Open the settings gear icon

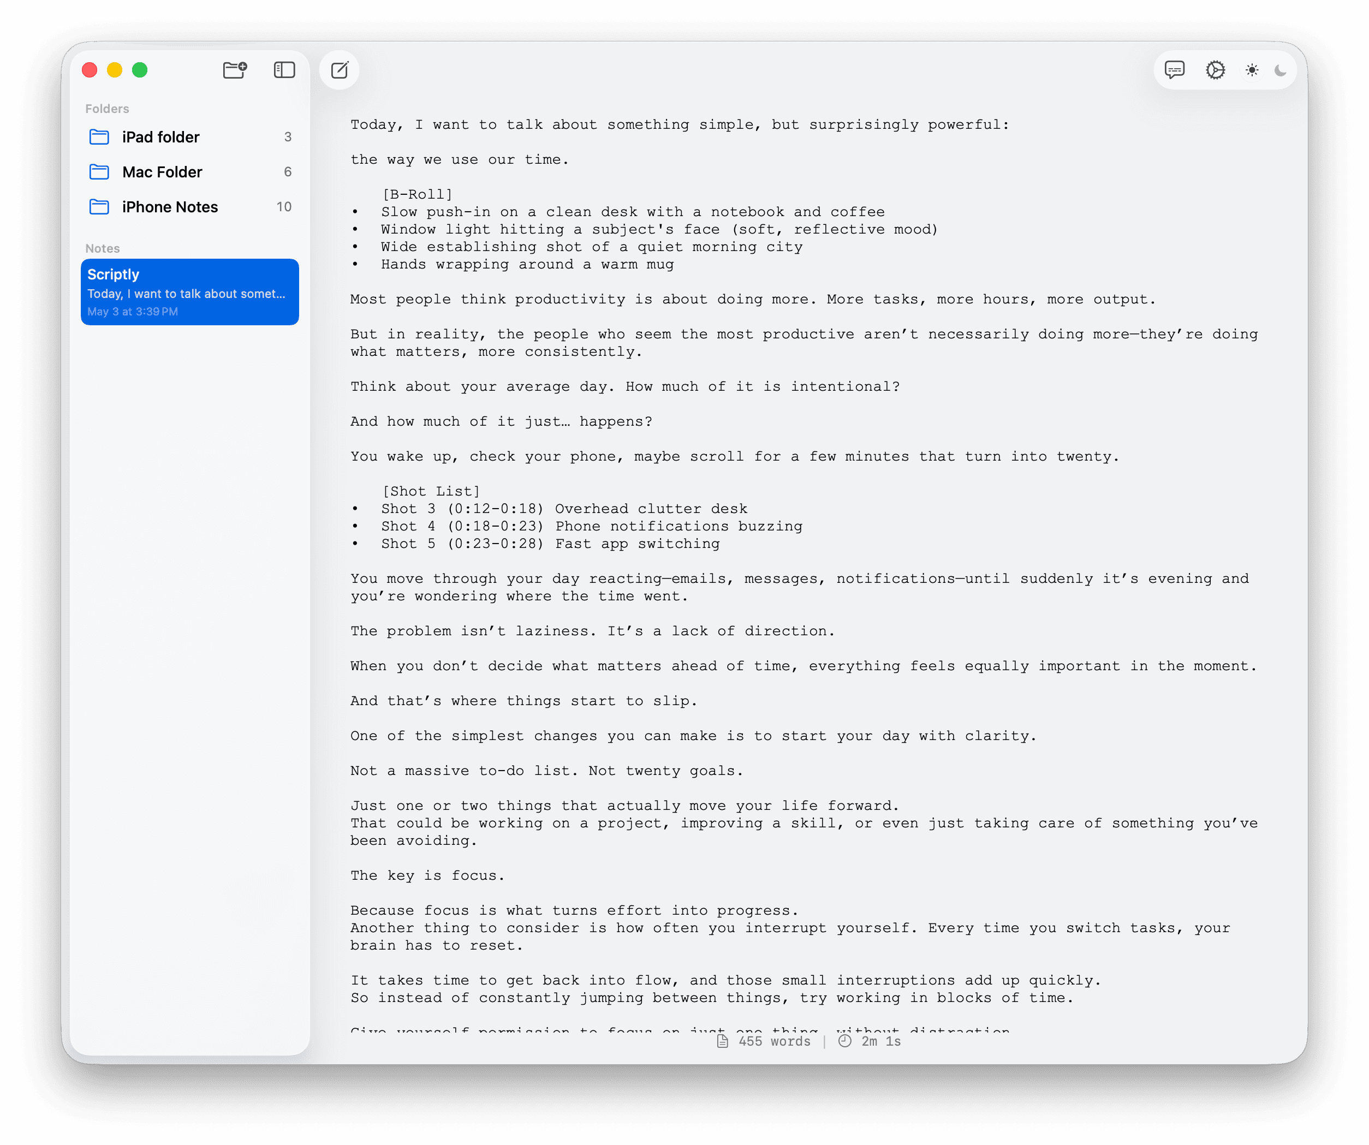(x=1215, y=70)
